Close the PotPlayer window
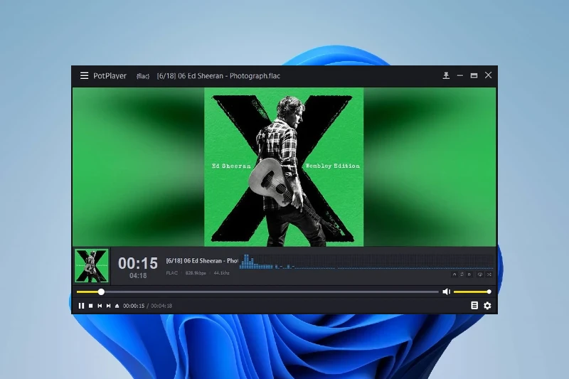Image resolution: width=569 pixels, height=379 pixels. (x=488, y=75)
